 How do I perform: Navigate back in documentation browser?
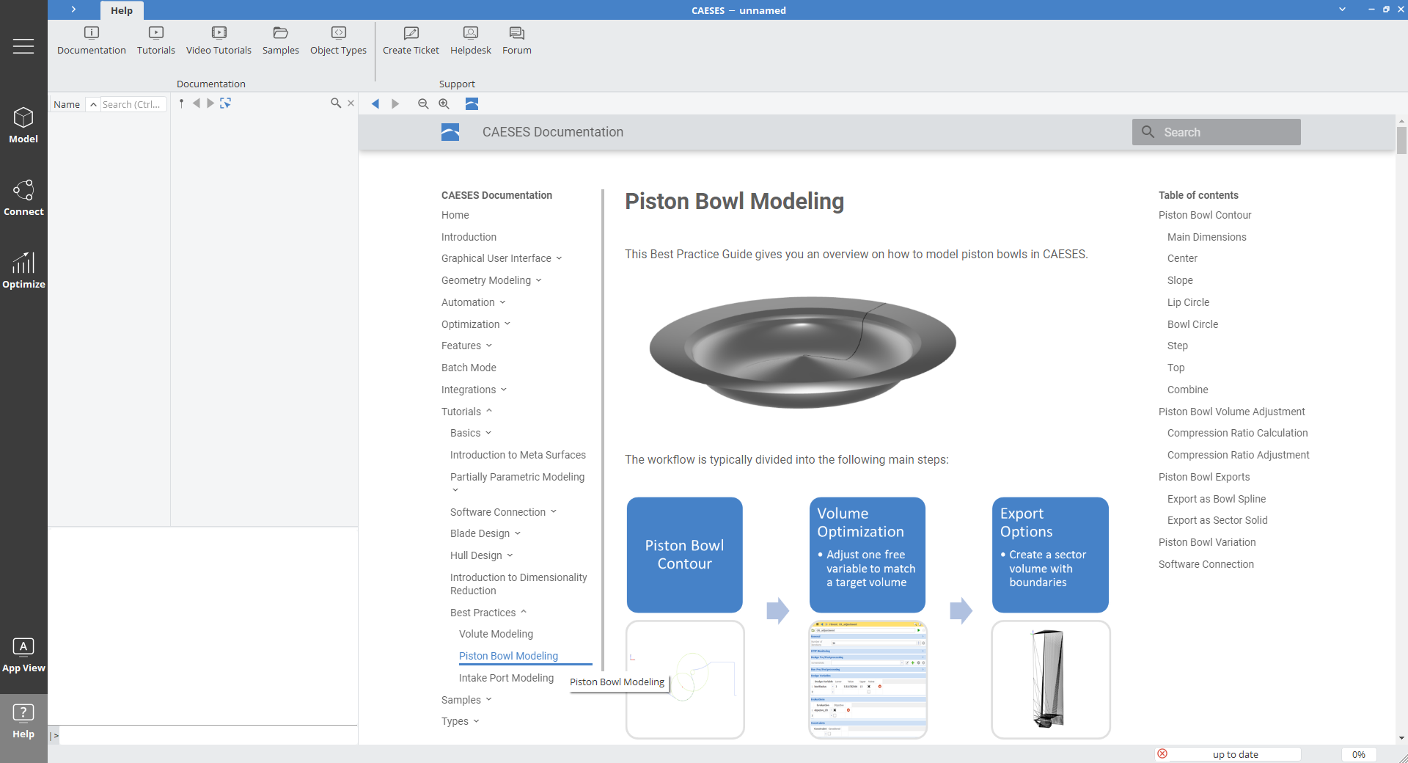point(375,103)
